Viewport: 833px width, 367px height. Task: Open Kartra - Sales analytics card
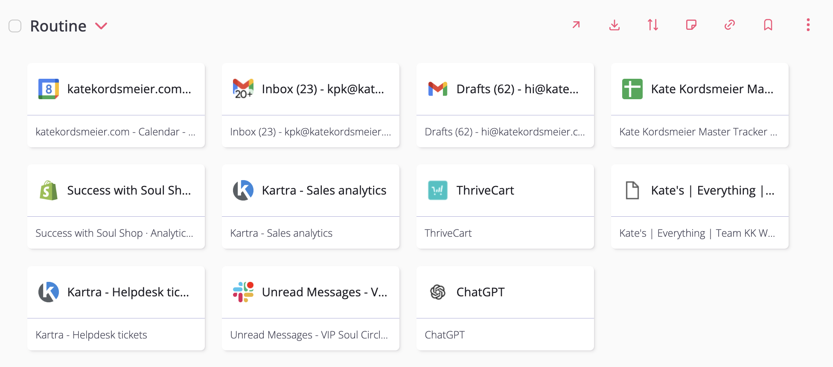click(x=311, y=206)
